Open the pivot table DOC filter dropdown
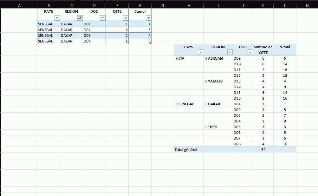 coord(250,52)
